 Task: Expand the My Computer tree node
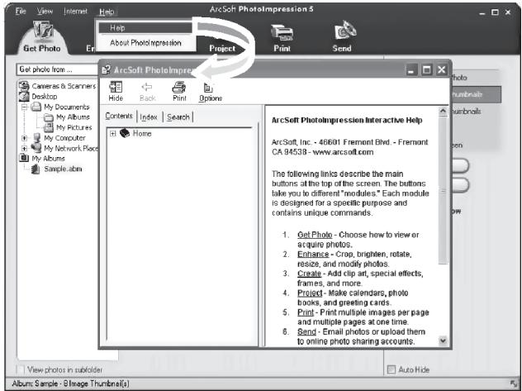24,138
